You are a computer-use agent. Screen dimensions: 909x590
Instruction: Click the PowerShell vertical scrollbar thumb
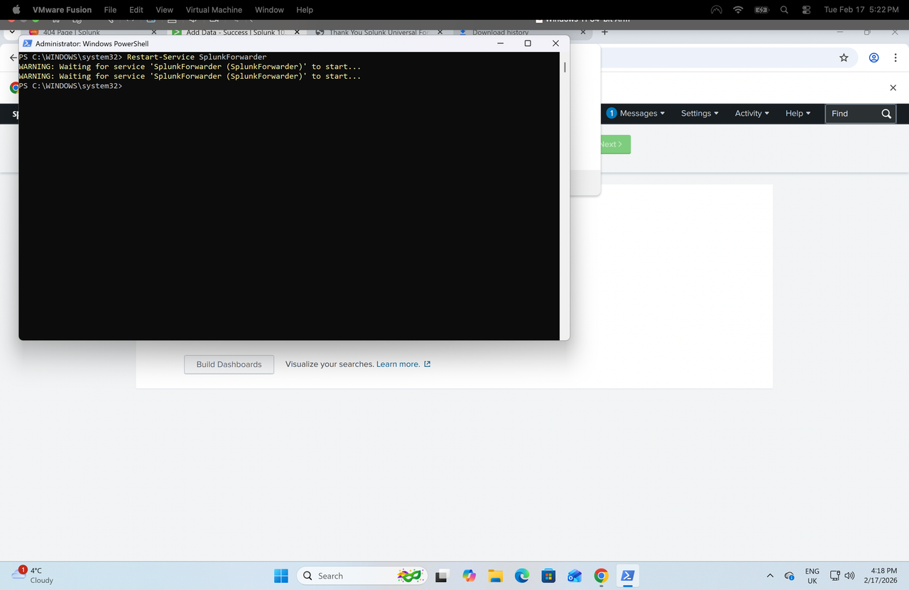pos(565,67)
